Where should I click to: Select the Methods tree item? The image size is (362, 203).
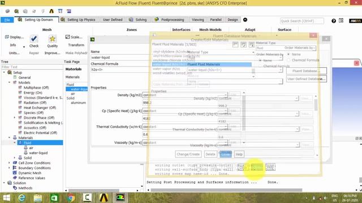(x=25, y=188)
